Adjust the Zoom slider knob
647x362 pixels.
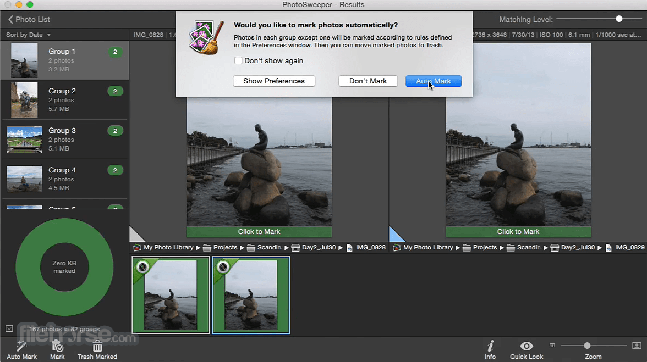click(586, 346)
